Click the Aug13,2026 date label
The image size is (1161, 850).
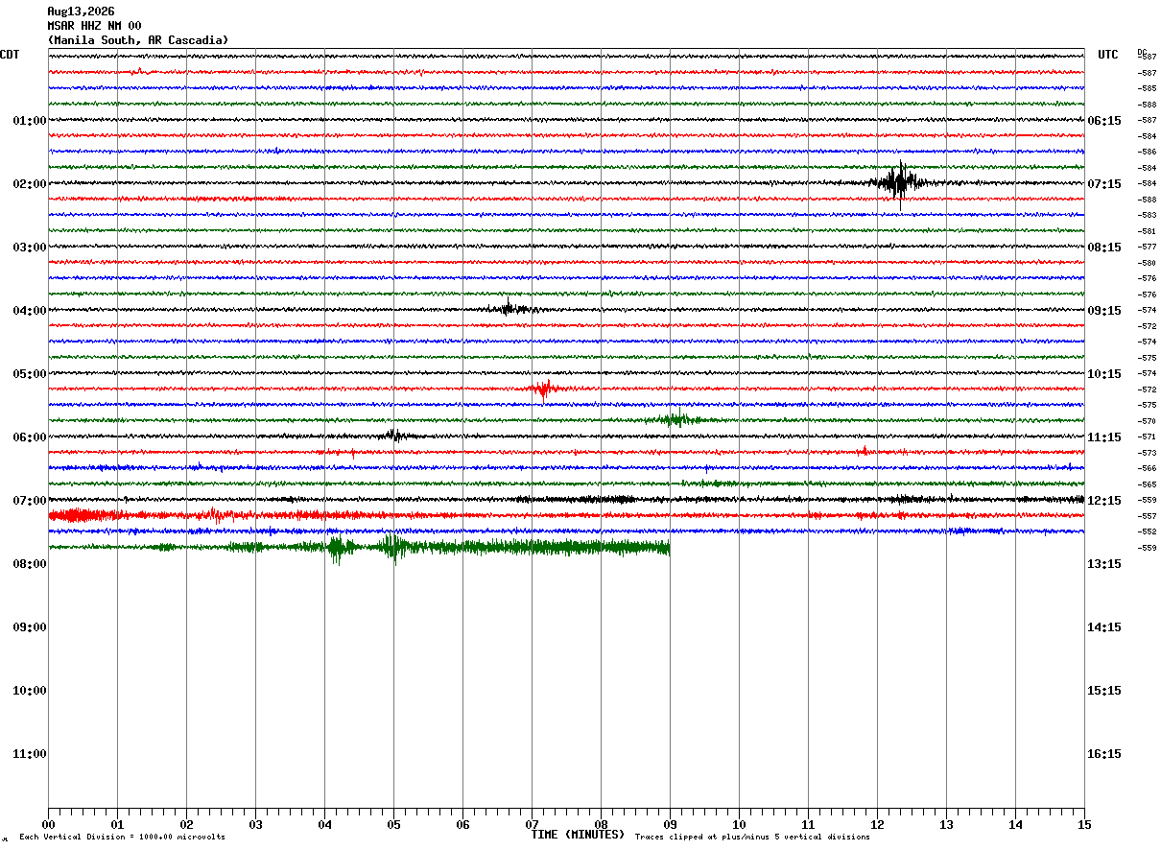pyautogui.click(x=81, y=12)
